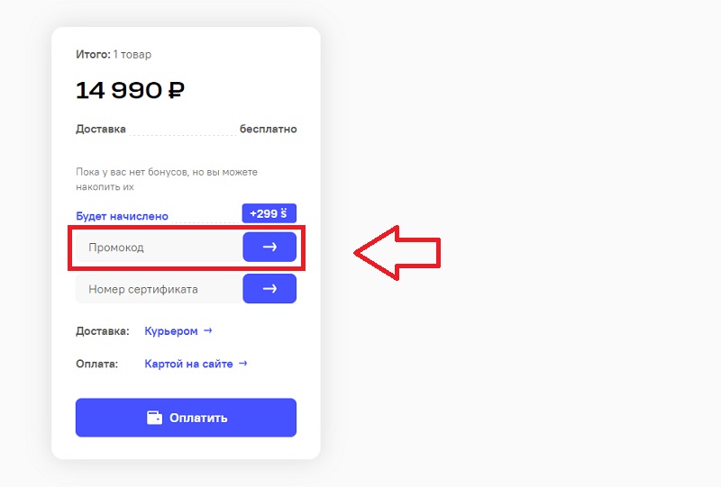Click the Доставка label beside бесплатно
721x487 pixels.
pyautogui.click(x=101, y=129)
